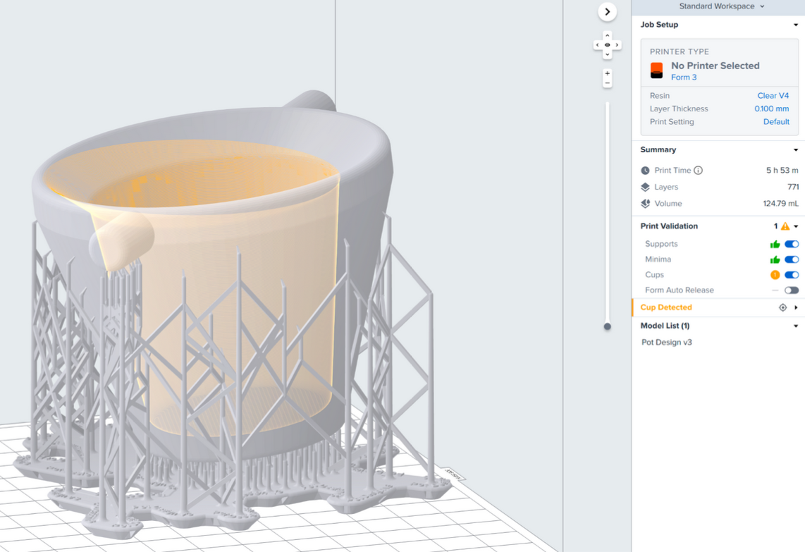Screen dimensions: 805x552
Task: Click the Form 3 printer icon
Action: (656, 70)
